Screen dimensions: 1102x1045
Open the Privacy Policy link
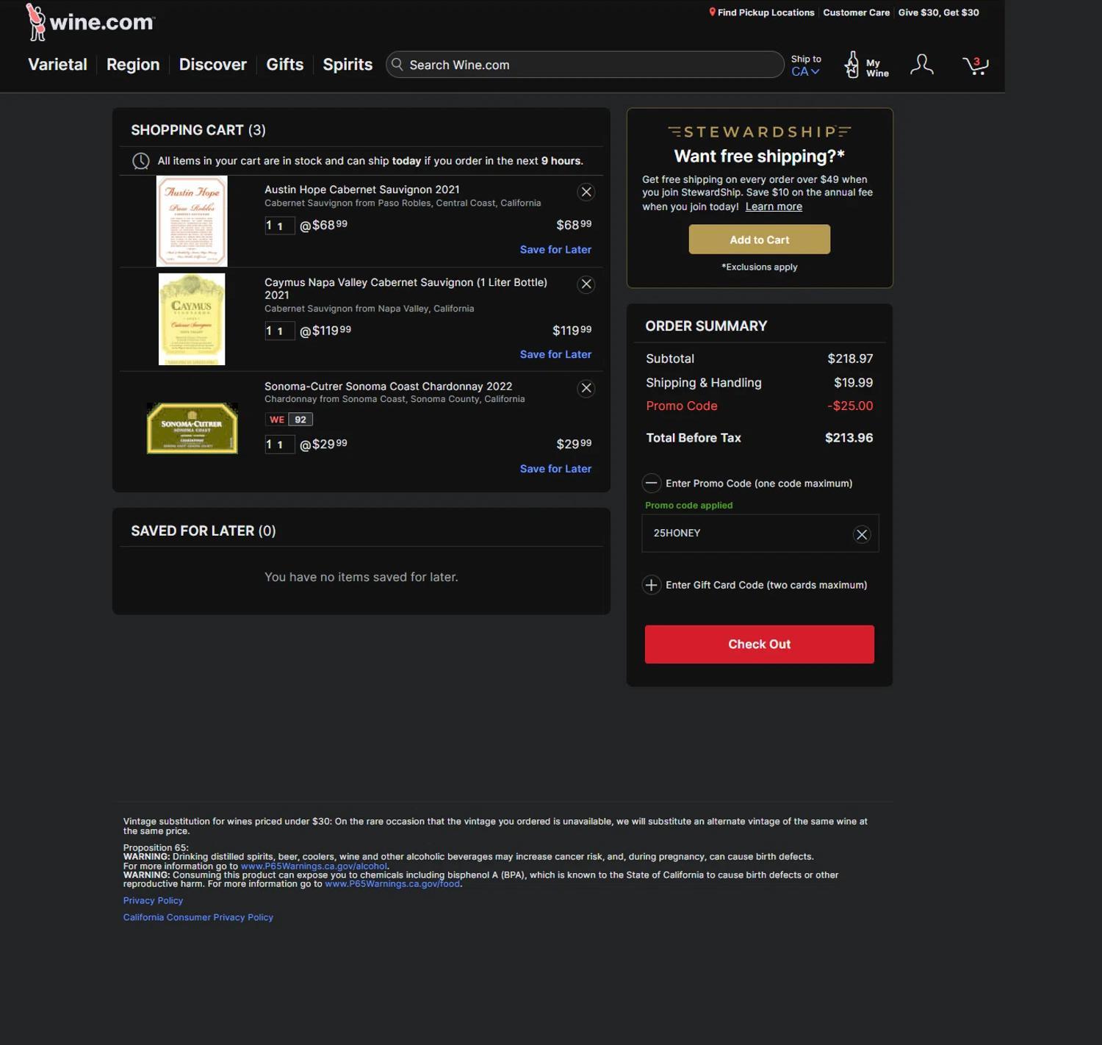click(153, 901)
